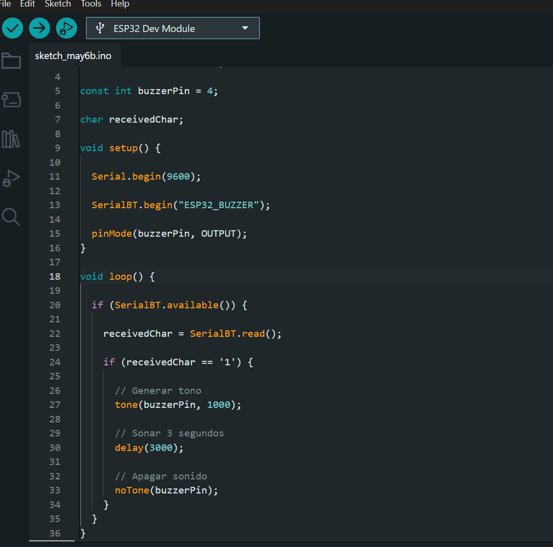Click the 'noTone(buzzerPin);' line
This screenshot has width=553, height=547.
[167, 490]
